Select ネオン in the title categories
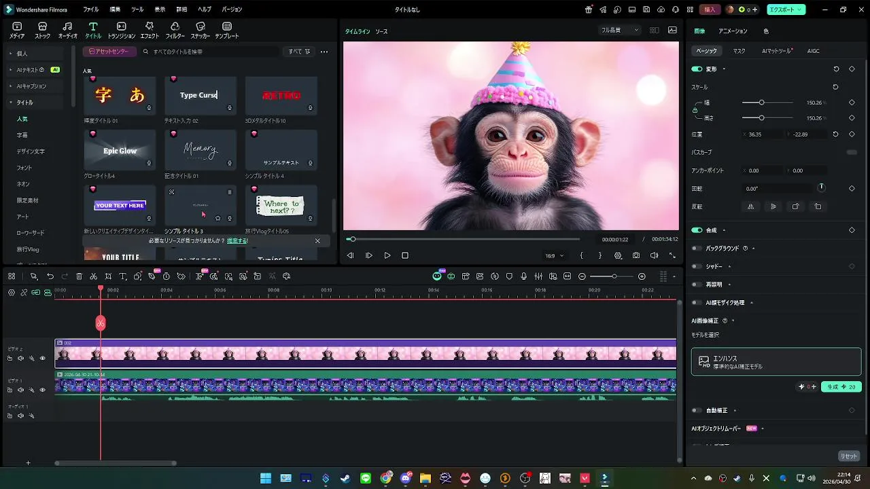870x489 pixels. click(x=23, y=184)
